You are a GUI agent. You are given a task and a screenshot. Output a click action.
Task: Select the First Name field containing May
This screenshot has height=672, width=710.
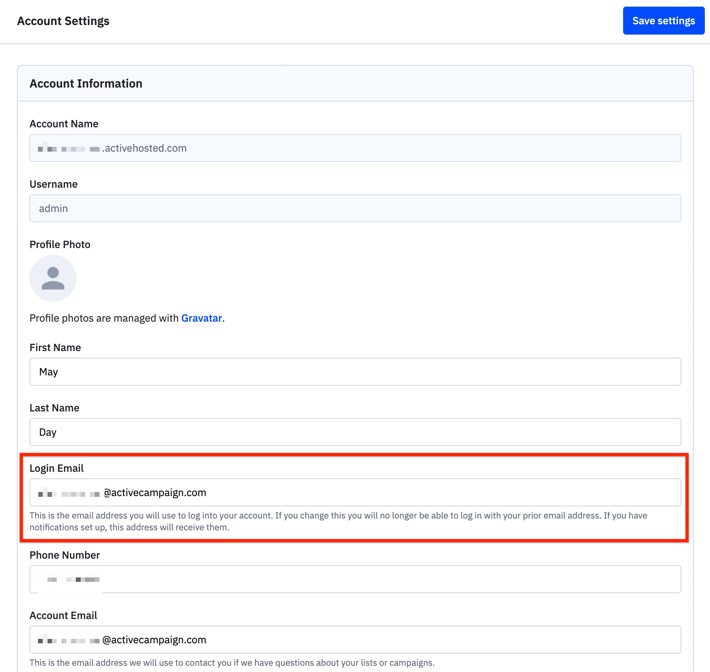[355, 372]
